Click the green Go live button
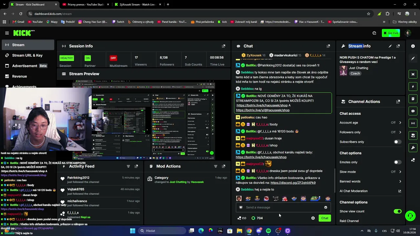Image resolution: width=420 pixels, height=236 pixels. point(390,33)
